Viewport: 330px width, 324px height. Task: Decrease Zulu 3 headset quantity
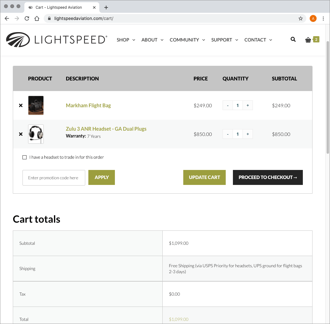tap(228, 134)
